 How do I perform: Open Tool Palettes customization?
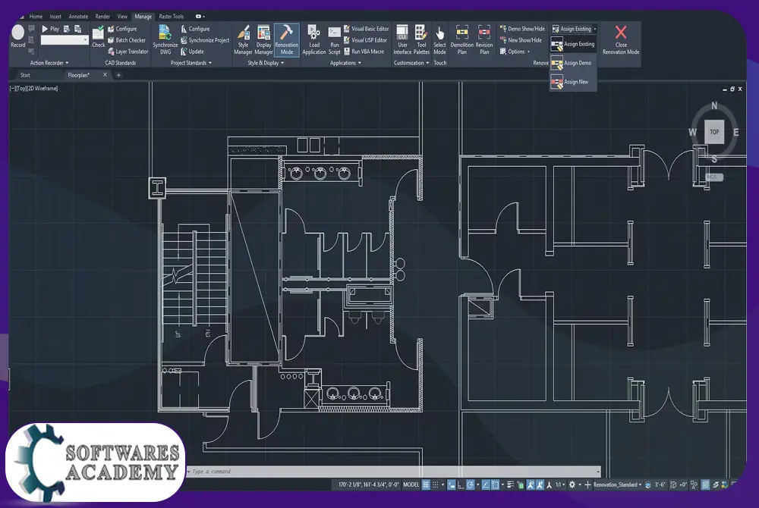click(x=421, y=39)
